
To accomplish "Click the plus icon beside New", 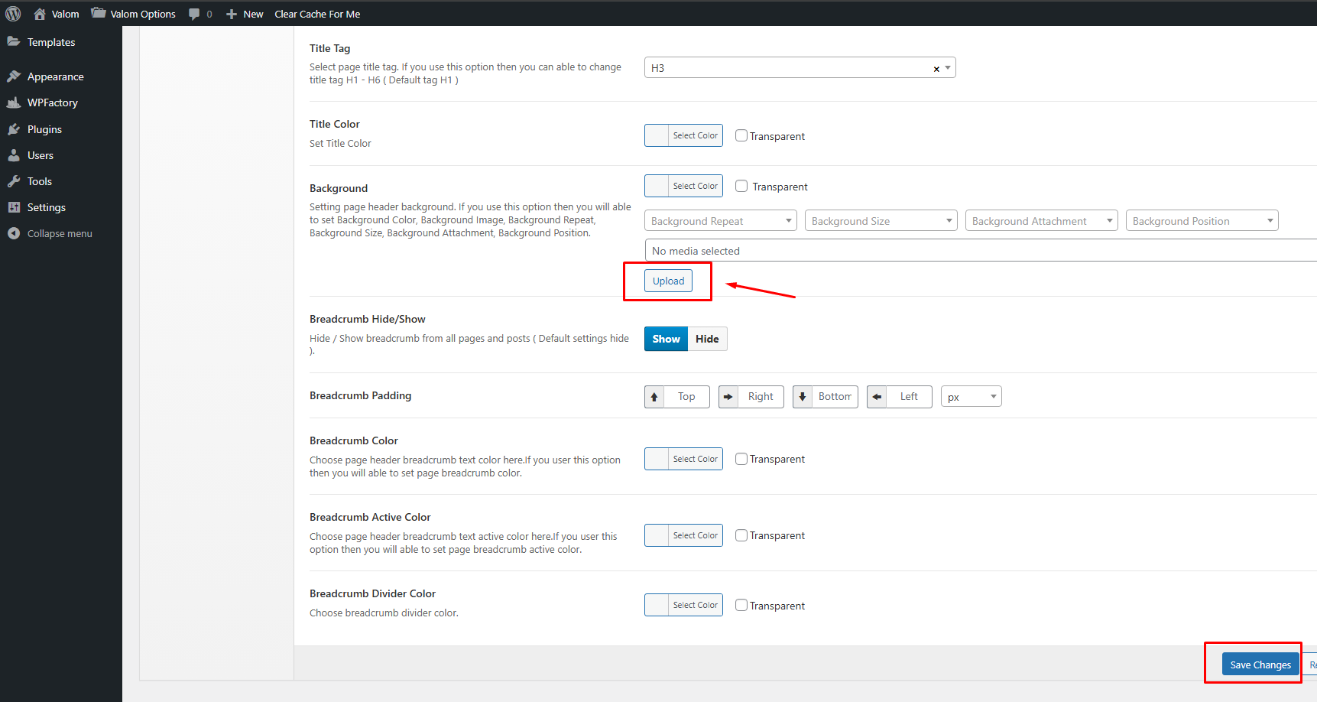I will point(232,14).
